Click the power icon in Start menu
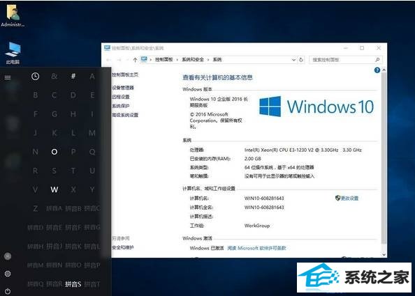The image size is (415, 296). click(8, 291)
